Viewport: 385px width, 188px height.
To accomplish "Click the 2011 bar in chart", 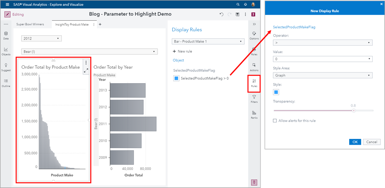I will click(133, 124).
